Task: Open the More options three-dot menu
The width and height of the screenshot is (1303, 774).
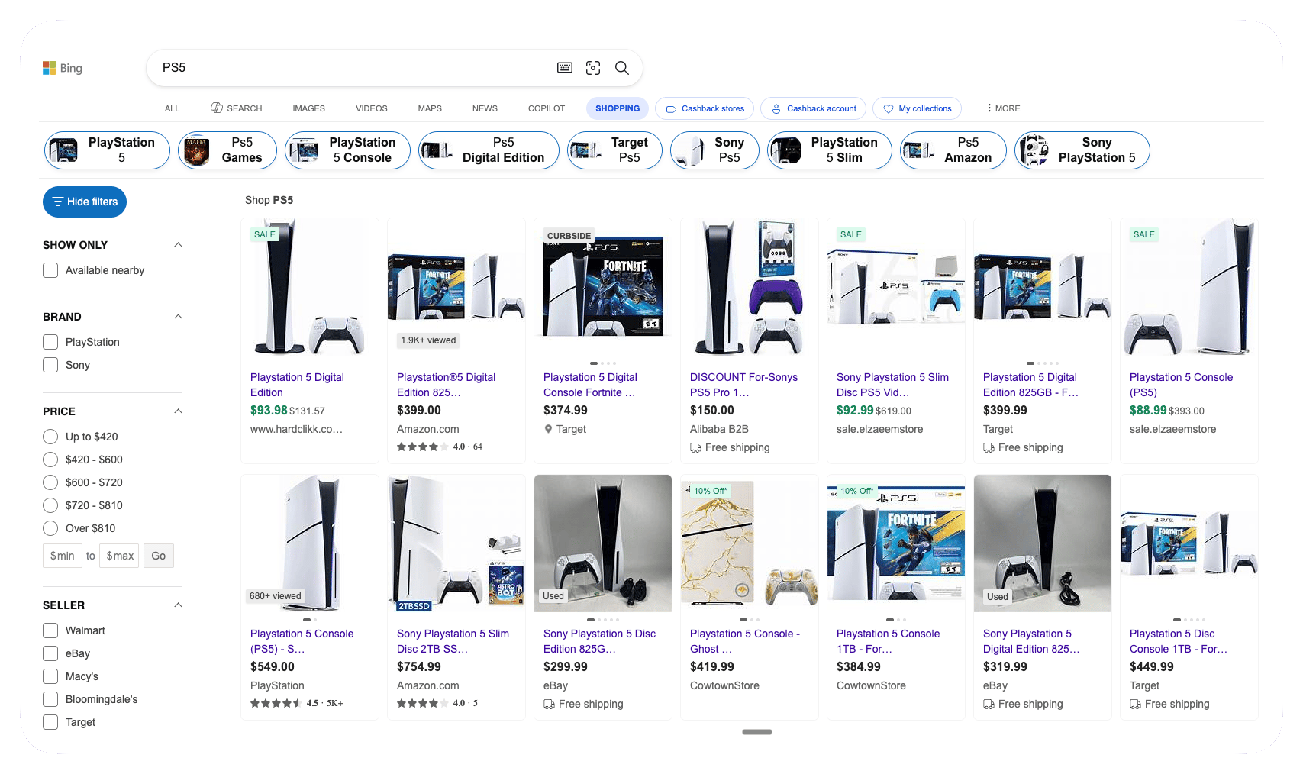Action: [1003, 108]
